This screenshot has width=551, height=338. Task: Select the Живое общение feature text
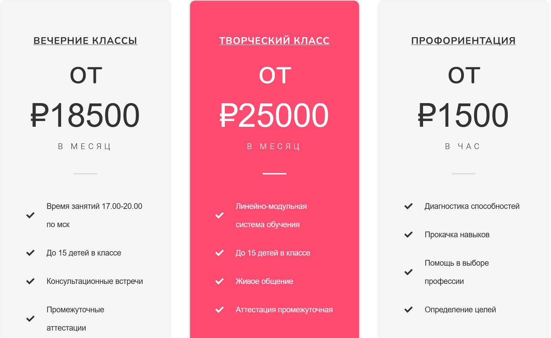(x=264, y=281)
